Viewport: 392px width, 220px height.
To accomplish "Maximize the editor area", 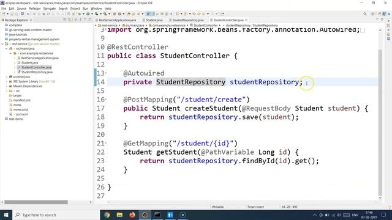I will pos(382,20).
